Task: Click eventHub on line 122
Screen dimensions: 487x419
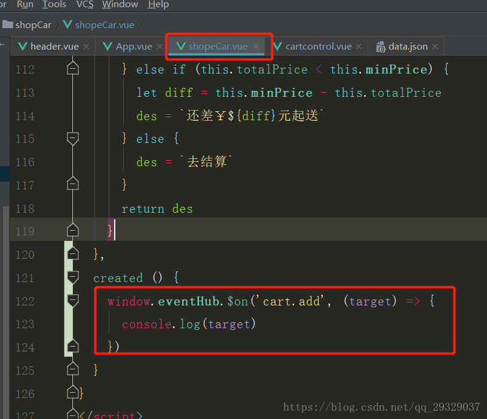Action: pyautogui.click(x=189, y=301)
